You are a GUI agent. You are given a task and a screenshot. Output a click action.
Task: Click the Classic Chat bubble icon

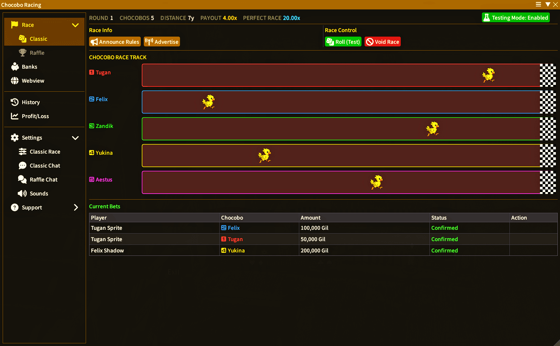point(23,166)
